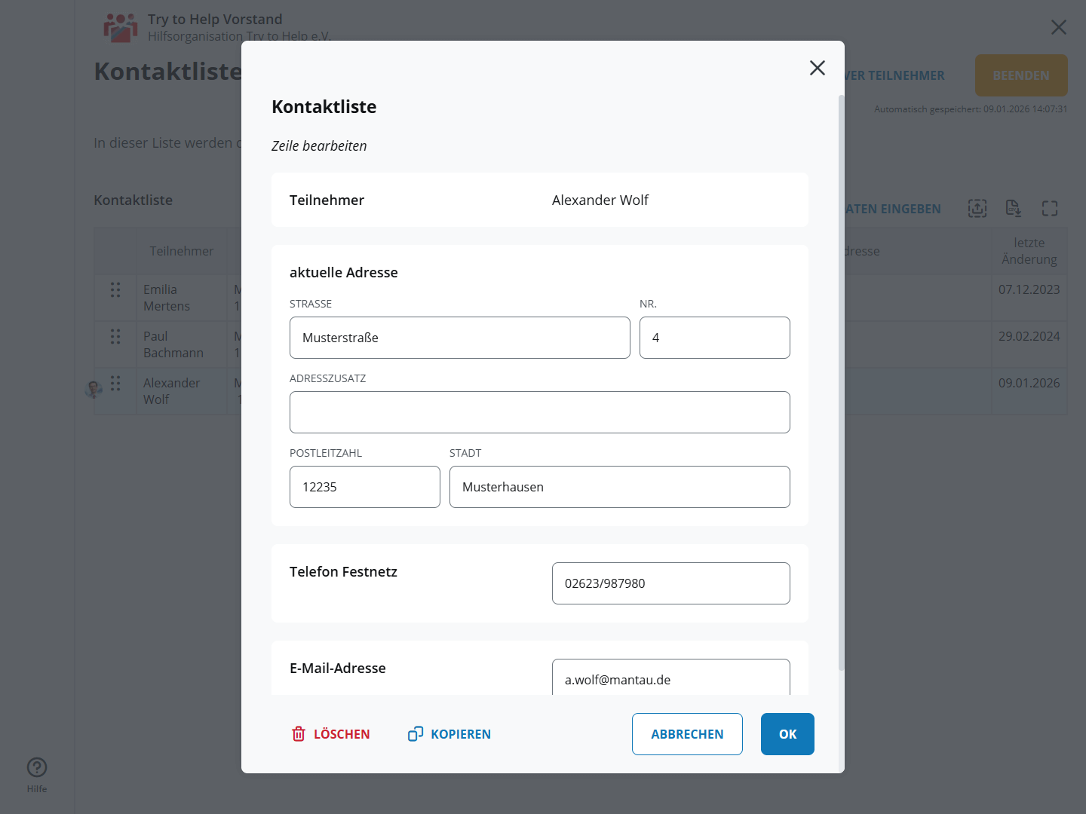Viewport: 1086px width, 814px height.
Task: Click the dialog's vertical scrollbar
Action: click(x=841, y=377)
